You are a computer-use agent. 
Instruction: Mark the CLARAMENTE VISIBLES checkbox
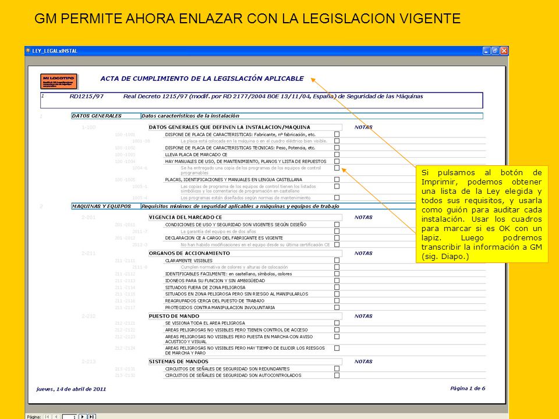[x=337, y=260]
